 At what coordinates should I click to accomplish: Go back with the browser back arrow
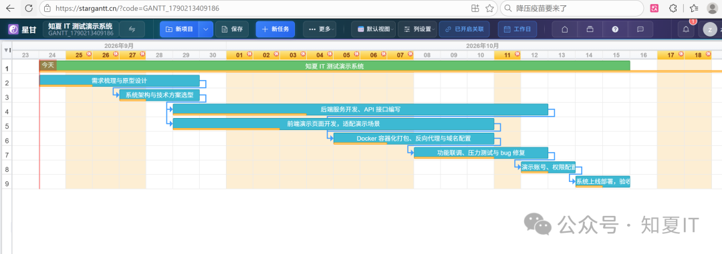click(11, 8)
